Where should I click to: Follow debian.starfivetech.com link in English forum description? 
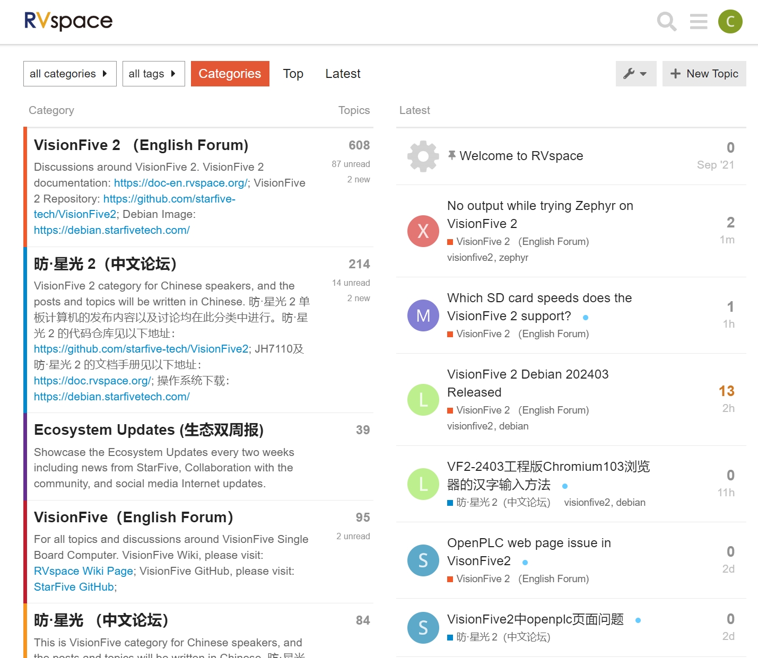pos(112,230)
